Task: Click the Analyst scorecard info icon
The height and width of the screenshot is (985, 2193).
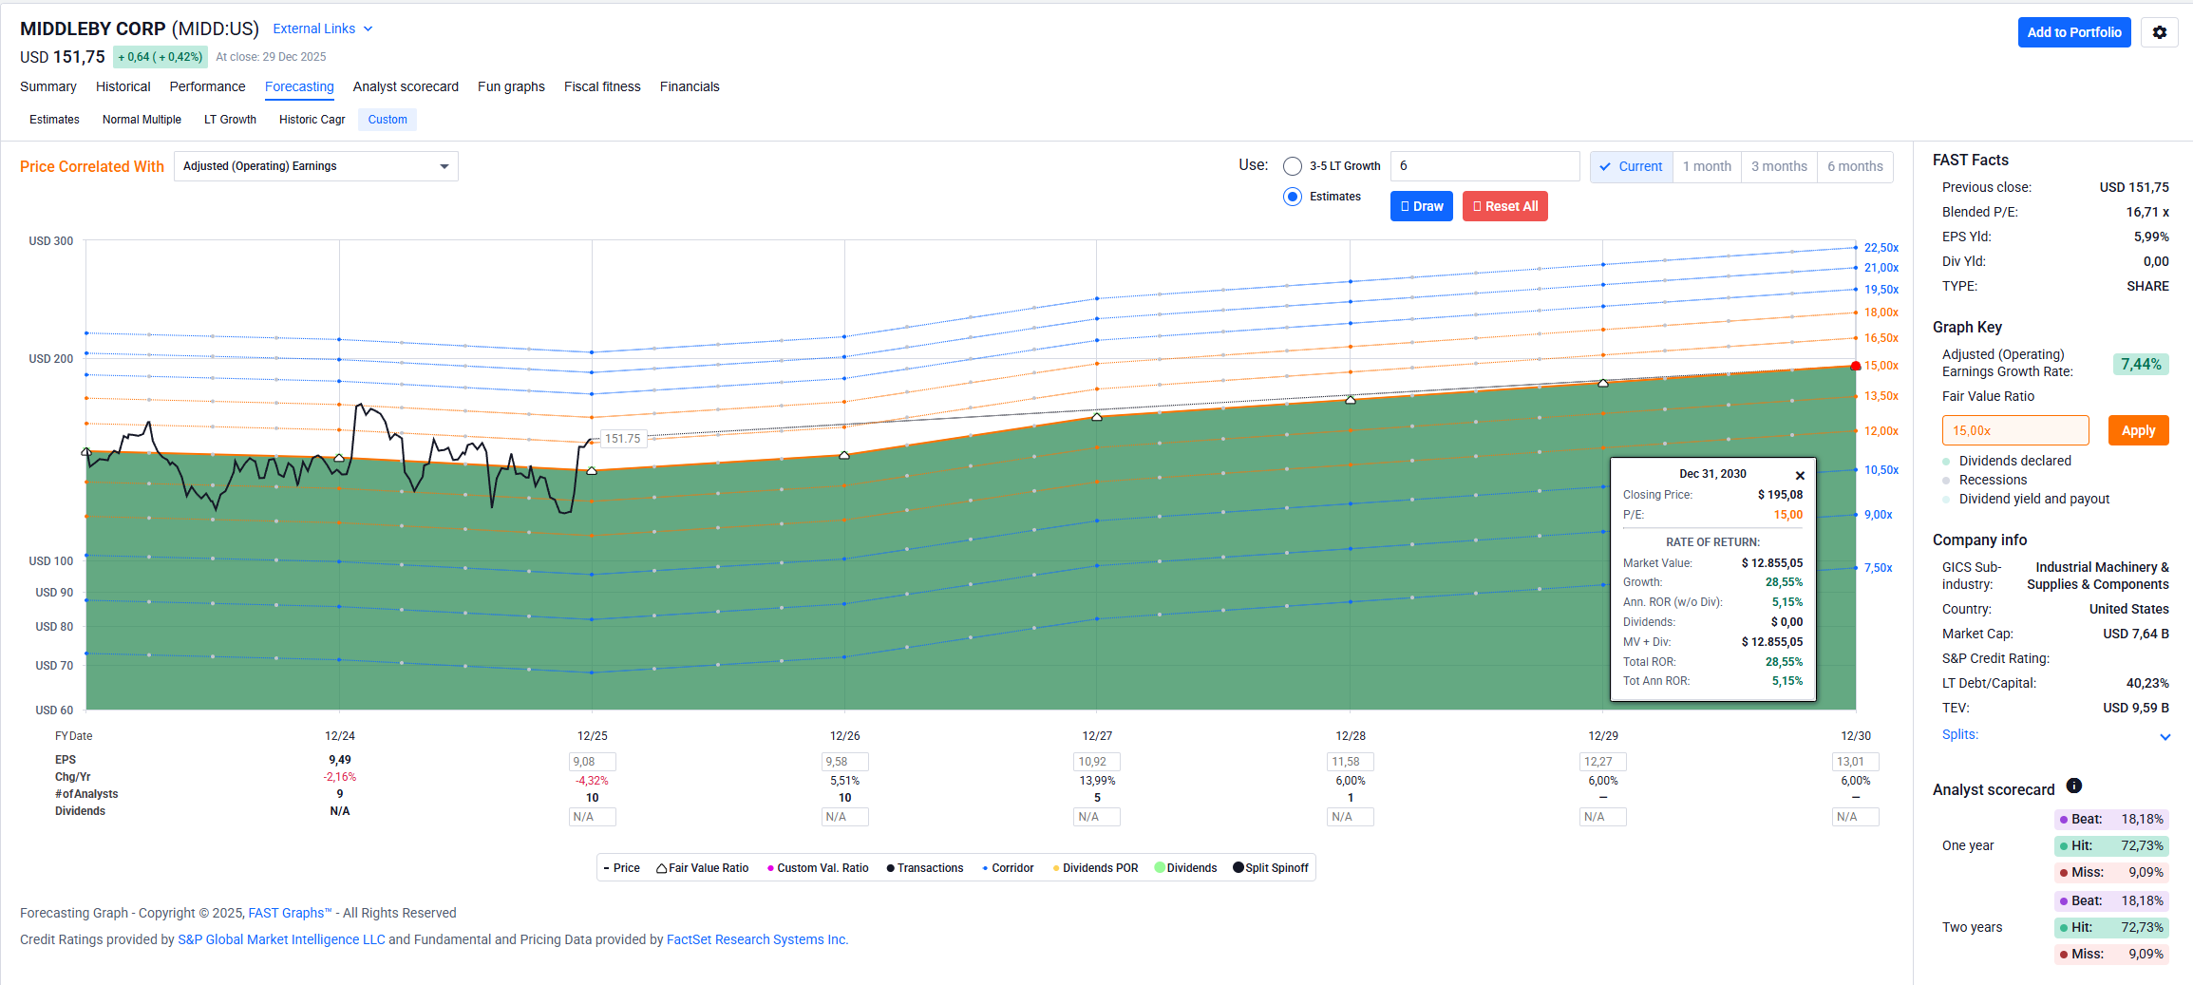Action: point(2074,786)
